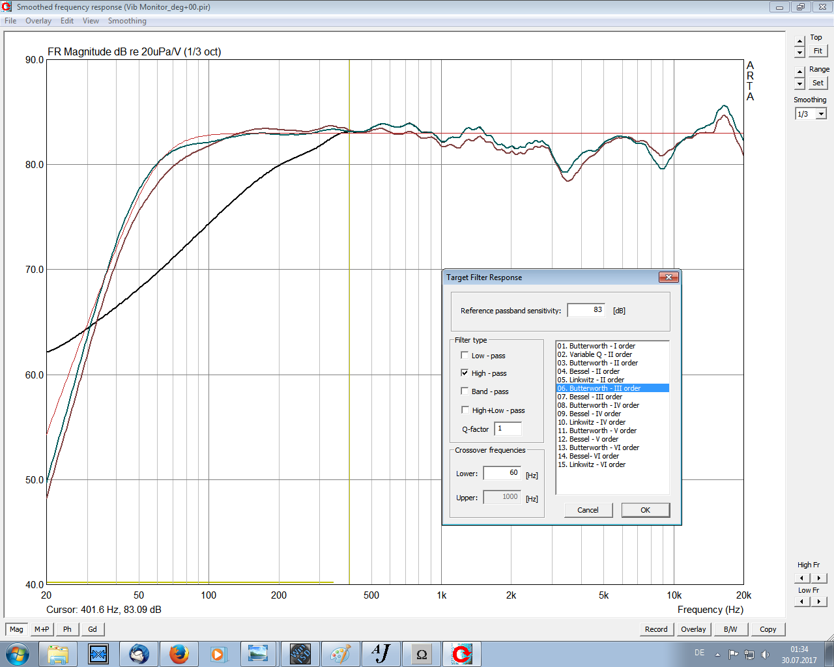Open the Smoothing menu in menu bar

[127, 21]
